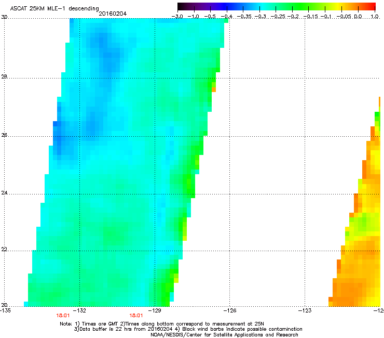Click the color bar label '-0.05'

pyautogui.click(x=344, y=17)
